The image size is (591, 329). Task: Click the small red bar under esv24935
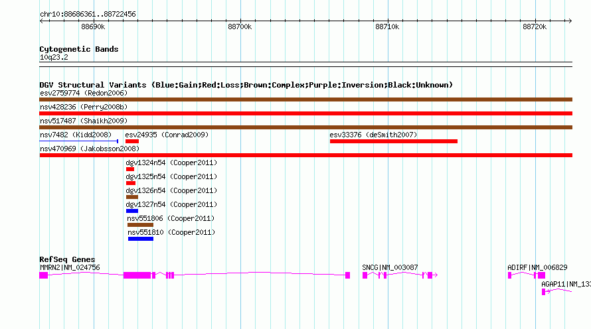pos(132,141)
